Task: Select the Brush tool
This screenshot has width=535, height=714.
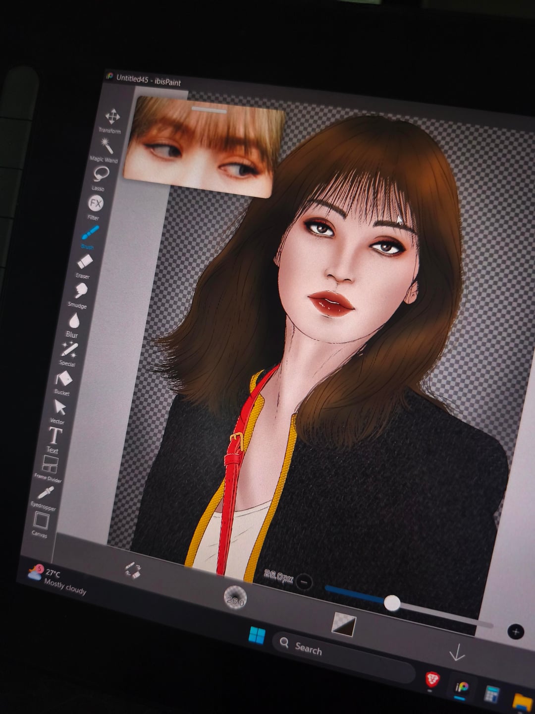Action: (x=90, y=233)
